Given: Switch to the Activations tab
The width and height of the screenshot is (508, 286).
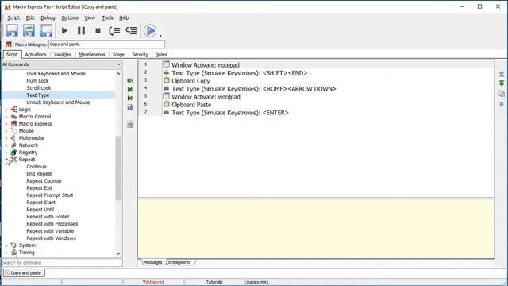Looking at the screenshot, I should click(36, 55).
